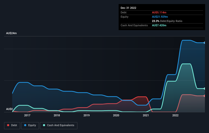Click the 2019 x-axis label
Image resolution: width=209 pixels, height=133 pixels.
(87, 115)
